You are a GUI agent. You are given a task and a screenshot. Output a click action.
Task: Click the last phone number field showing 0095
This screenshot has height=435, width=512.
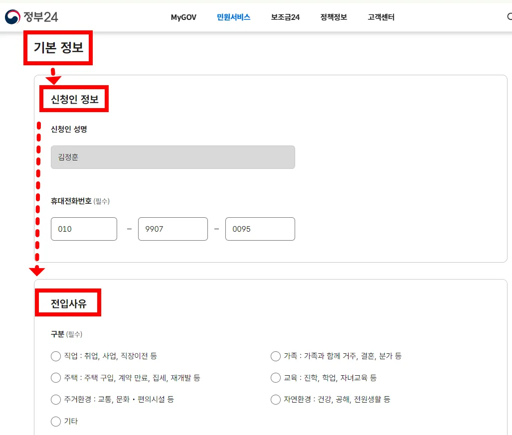coord(260,229)
